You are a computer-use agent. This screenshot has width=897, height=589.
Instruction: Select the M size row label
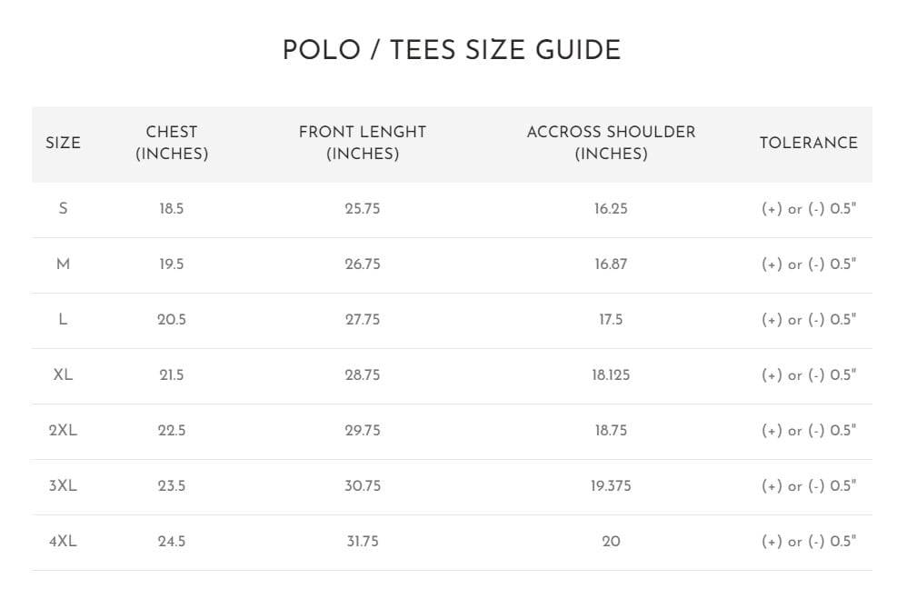[x=63, y=264]
